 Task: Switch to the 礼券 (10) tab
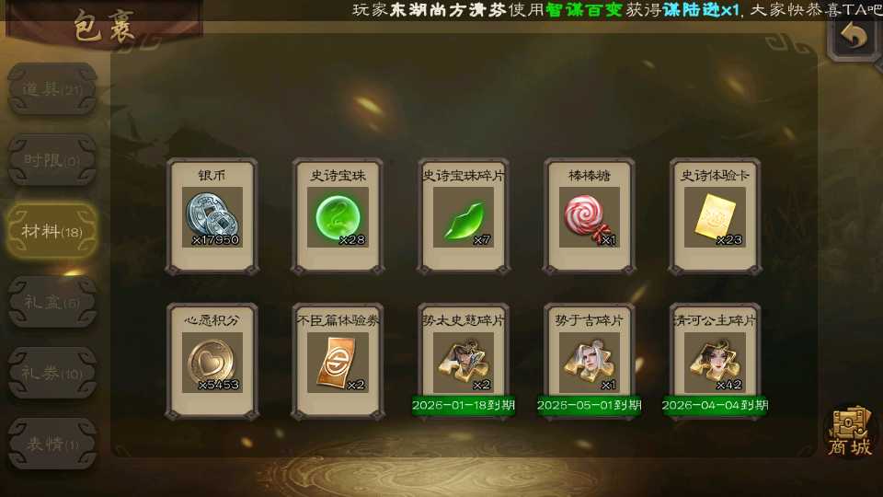click(52, 373)
